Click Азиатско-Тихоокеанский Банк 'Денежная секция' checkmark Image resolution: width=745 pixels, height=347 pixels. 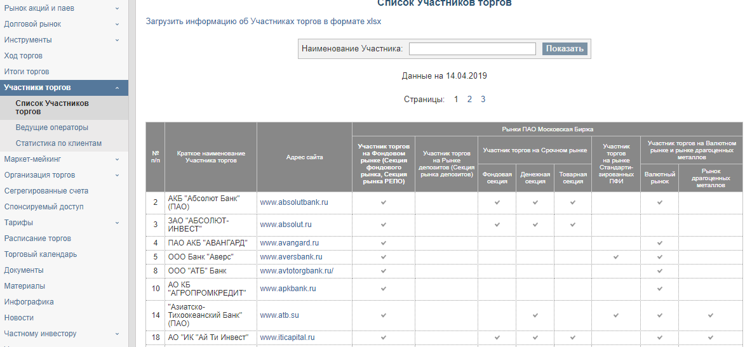click(x=535, y=315)
